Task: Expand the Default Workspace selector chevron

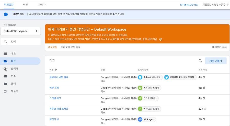Action: click(37, 31)
